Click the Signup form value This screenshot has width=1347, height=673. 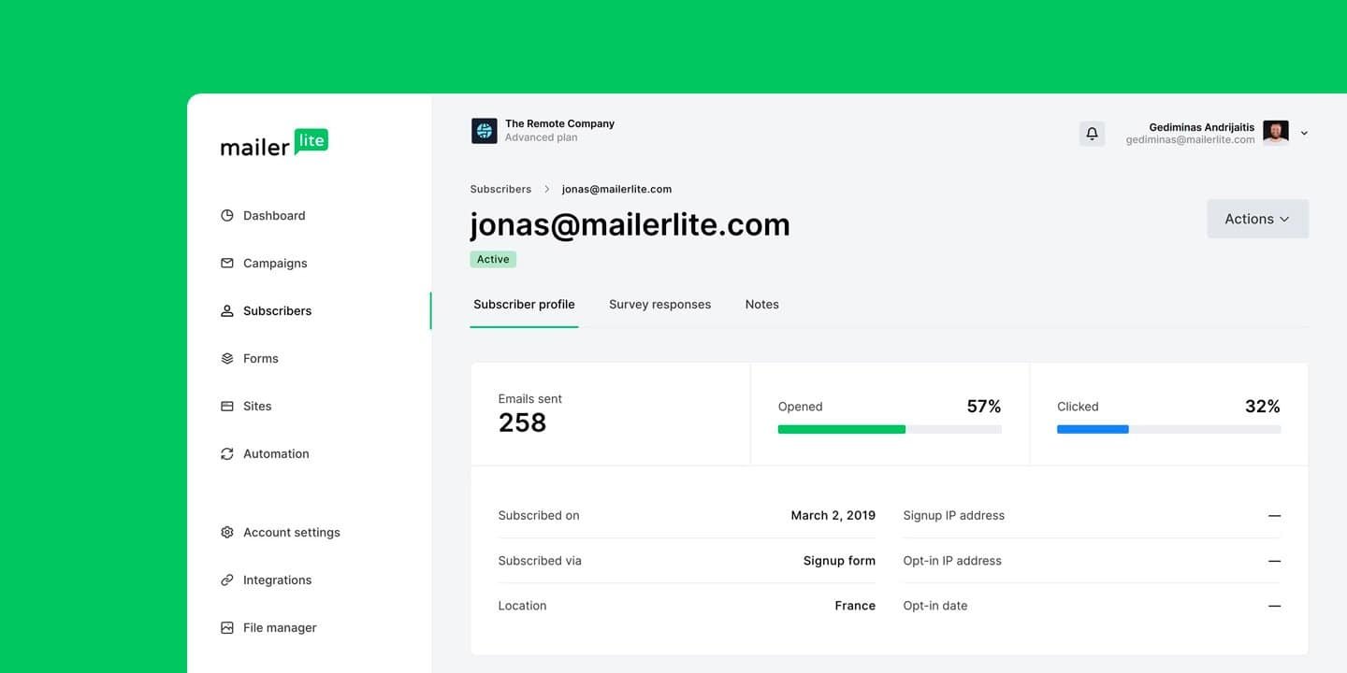pyautogui.click(x=839, y=561)
